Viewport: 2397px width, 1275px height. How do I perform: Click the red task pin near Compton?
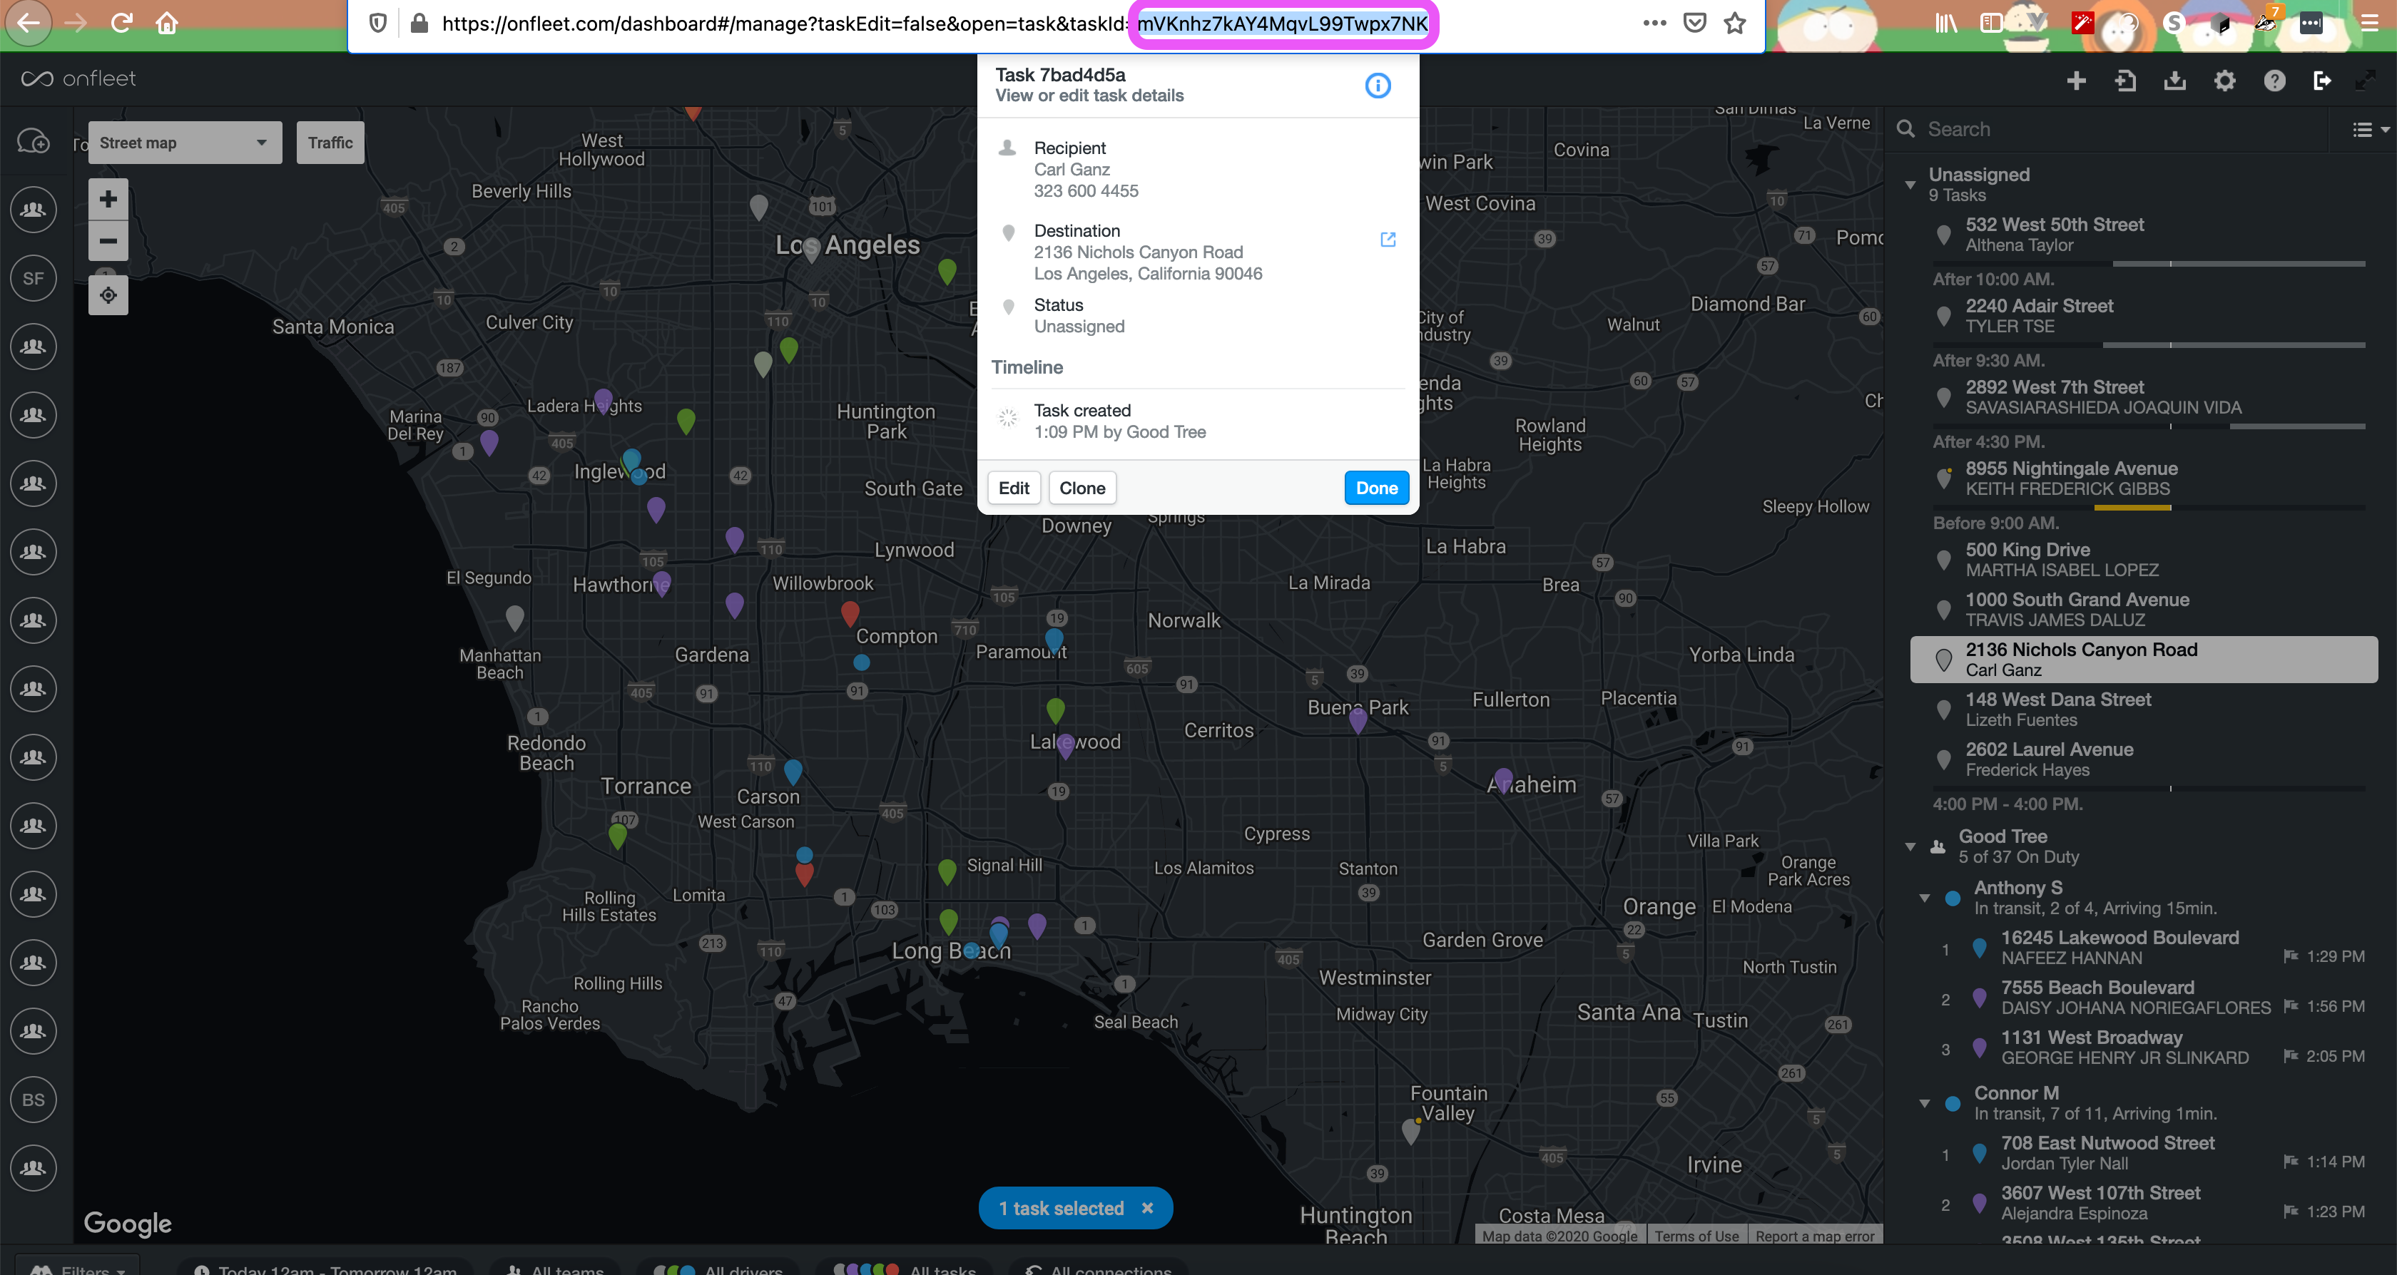[x=850, y=614]
